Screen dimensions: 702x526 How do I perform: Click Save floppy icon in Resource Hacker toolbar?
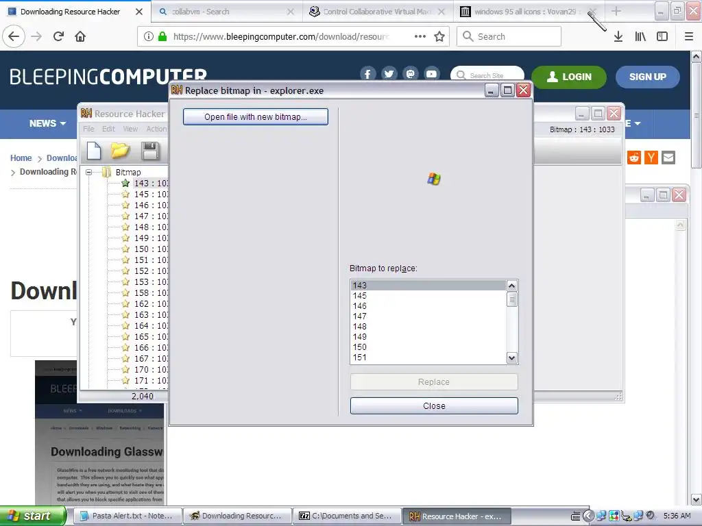click(x=150, y=151)
